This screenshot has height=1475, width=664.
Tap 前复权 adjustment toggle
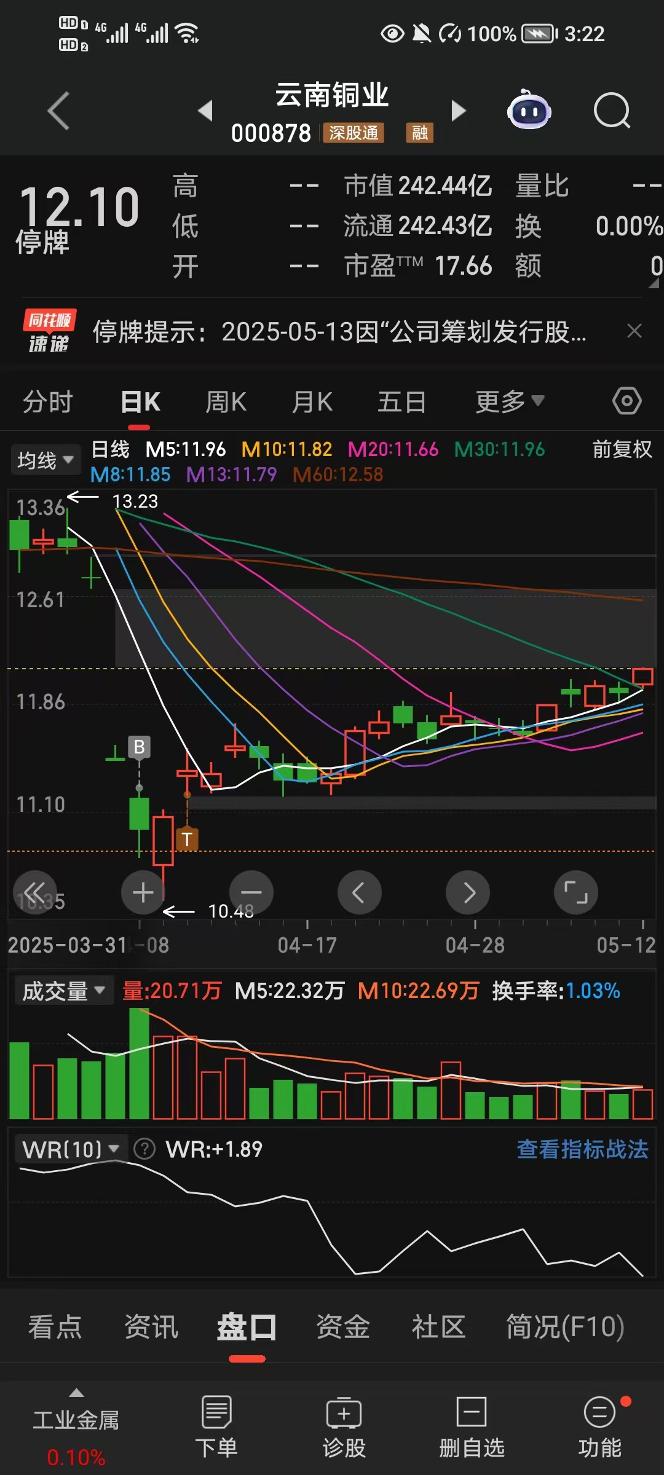pos(622,449)
